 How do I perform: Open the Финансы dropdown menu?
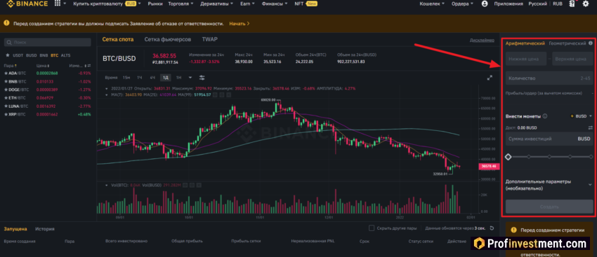click(x=275, y=4)
